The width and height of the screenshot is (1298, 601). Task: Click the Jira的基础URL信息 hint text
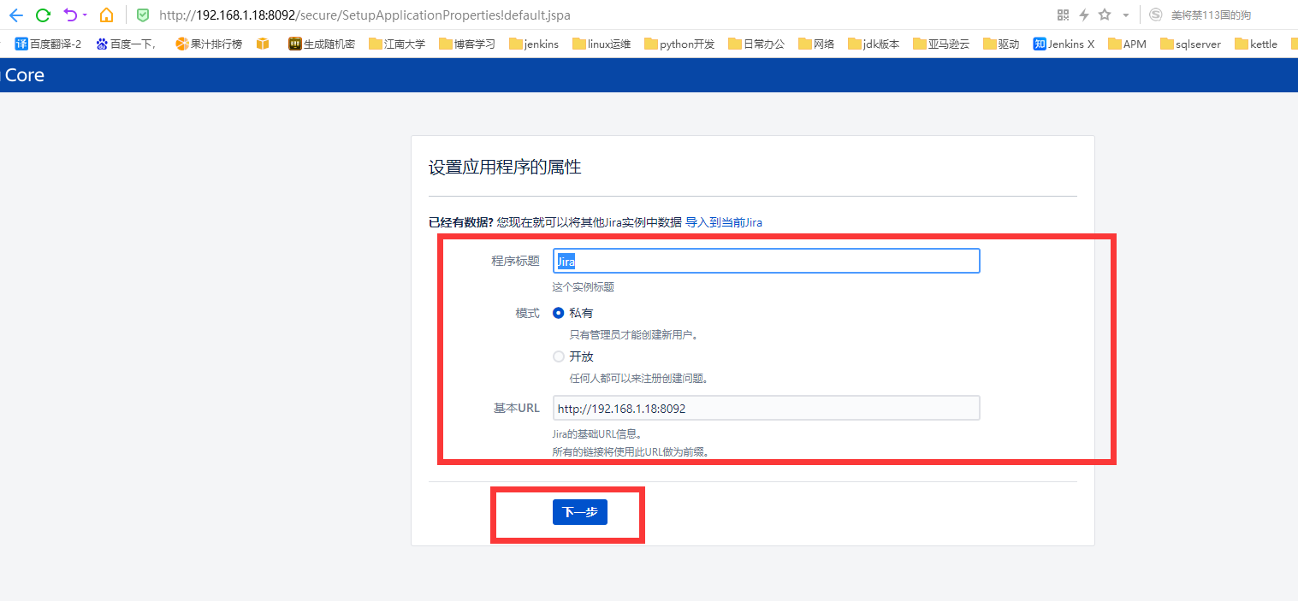click(x=597, y=434)
